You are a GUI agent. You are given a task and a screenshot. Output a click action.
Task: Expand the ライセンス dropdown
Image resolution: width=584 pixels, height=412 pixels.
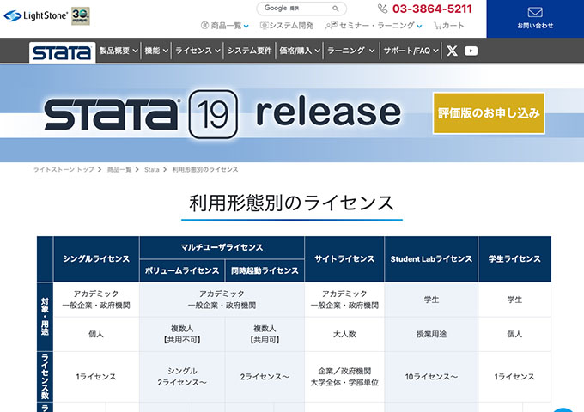tap(198, 51)
